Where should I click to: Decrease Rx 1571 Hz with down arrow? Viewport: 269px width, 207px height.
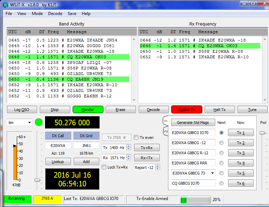[x=128, y=159]
